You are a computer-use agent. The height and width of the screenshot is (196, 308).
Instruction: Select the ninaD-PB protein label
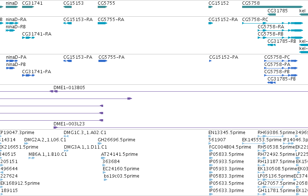[x=16, y=64]
